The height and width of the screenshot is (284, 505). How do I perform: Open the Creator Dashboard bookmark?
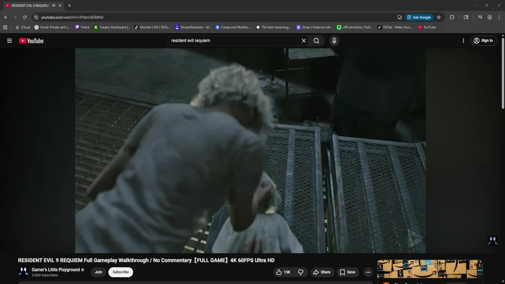coord(112,27)
